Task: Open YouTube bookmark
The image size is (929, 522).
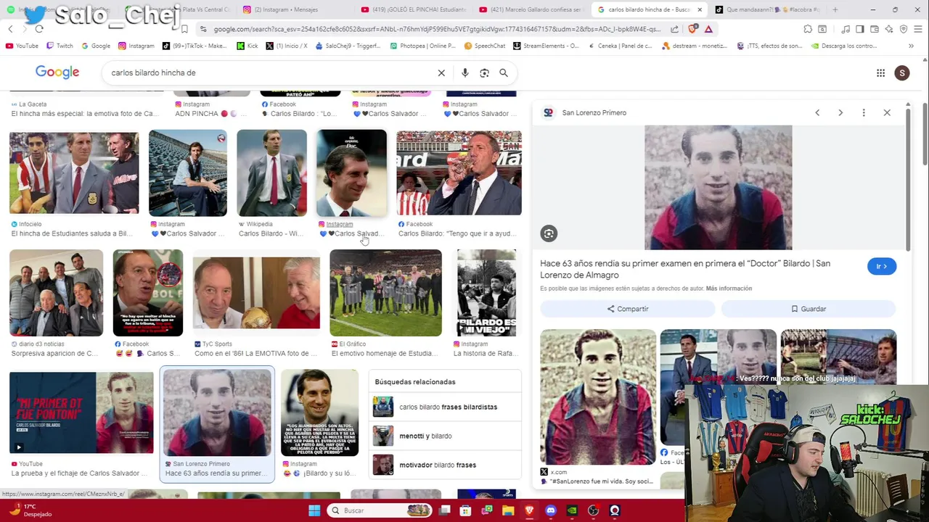Action: point(22,46)
